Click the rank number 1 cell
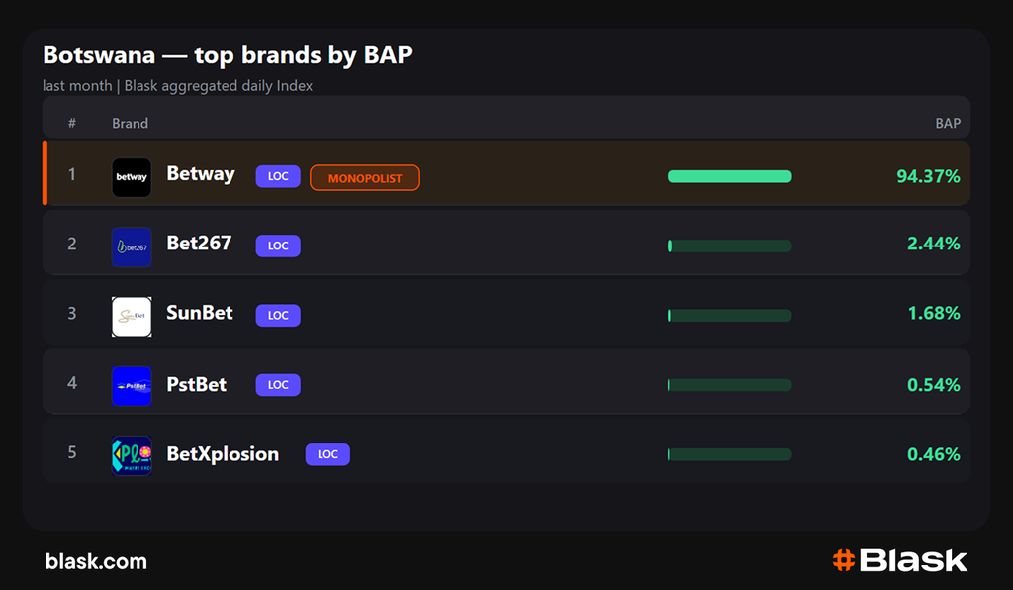The image size is (1013, 590). click(x=71, y=174)
